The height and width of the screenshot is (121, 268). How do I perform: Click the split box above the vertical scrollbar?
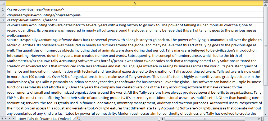(266, 2)
